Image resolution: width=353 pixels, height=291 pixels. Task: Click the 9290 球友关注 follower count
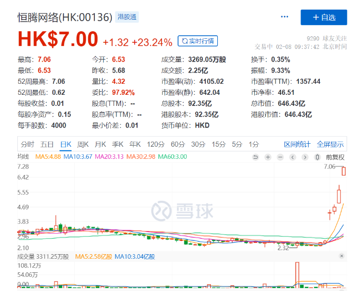click(x=327, y=38)
